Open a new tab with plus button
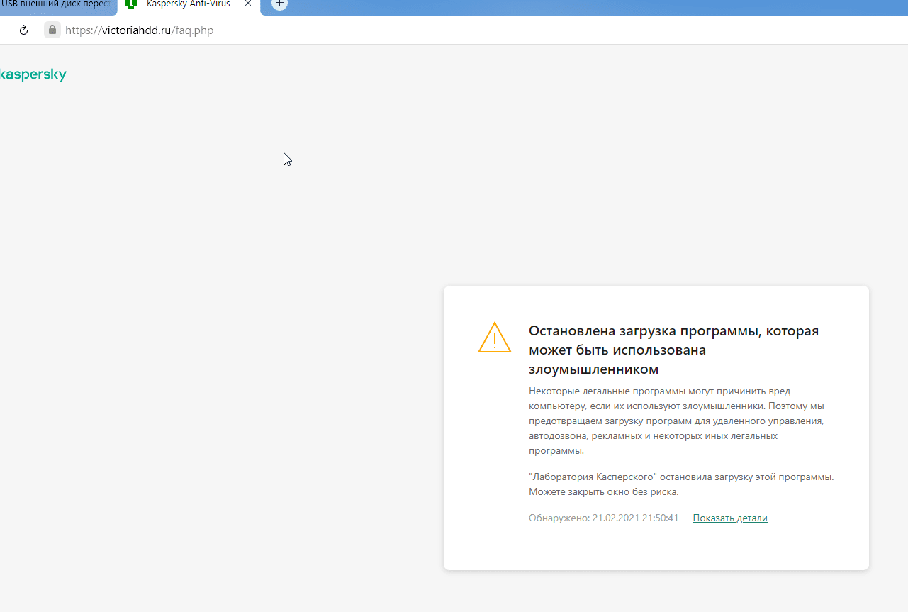 (280, 4)
